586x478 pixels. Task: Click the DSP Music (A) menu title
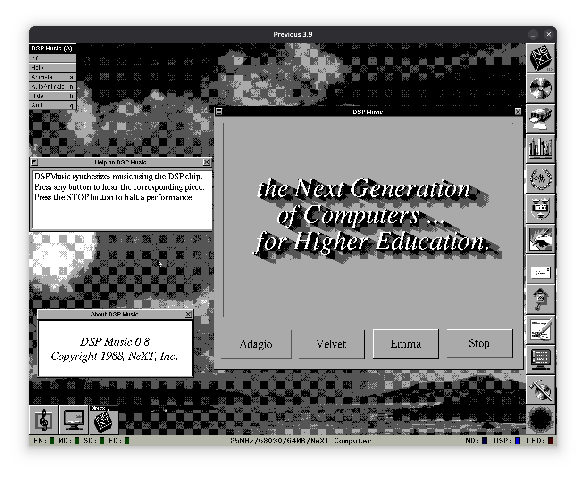coord(53,49)
